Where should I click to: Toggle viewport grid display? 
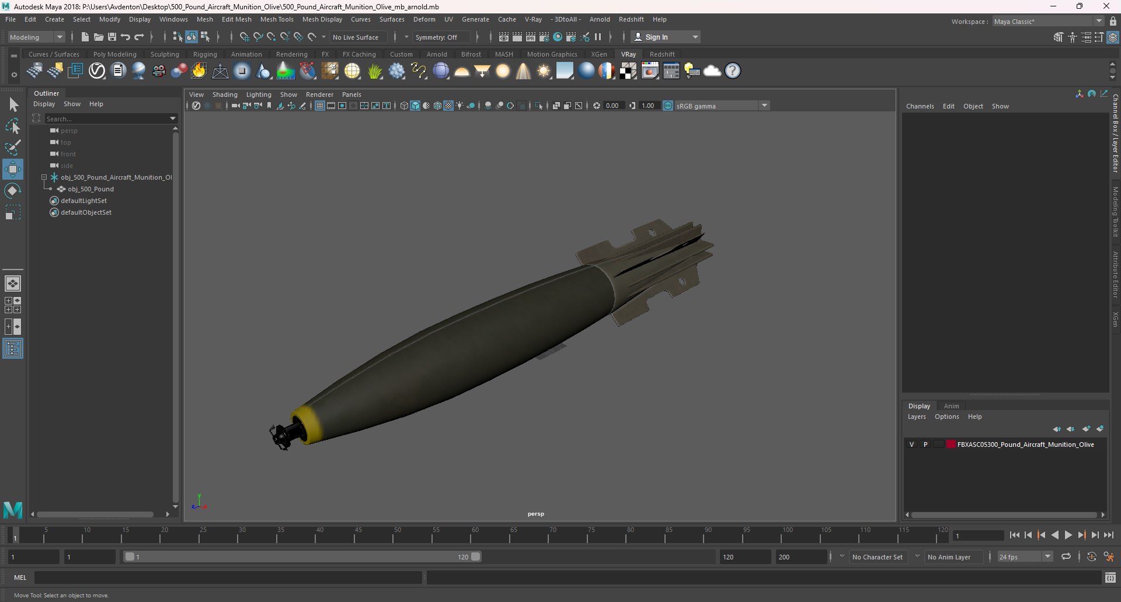320,106
